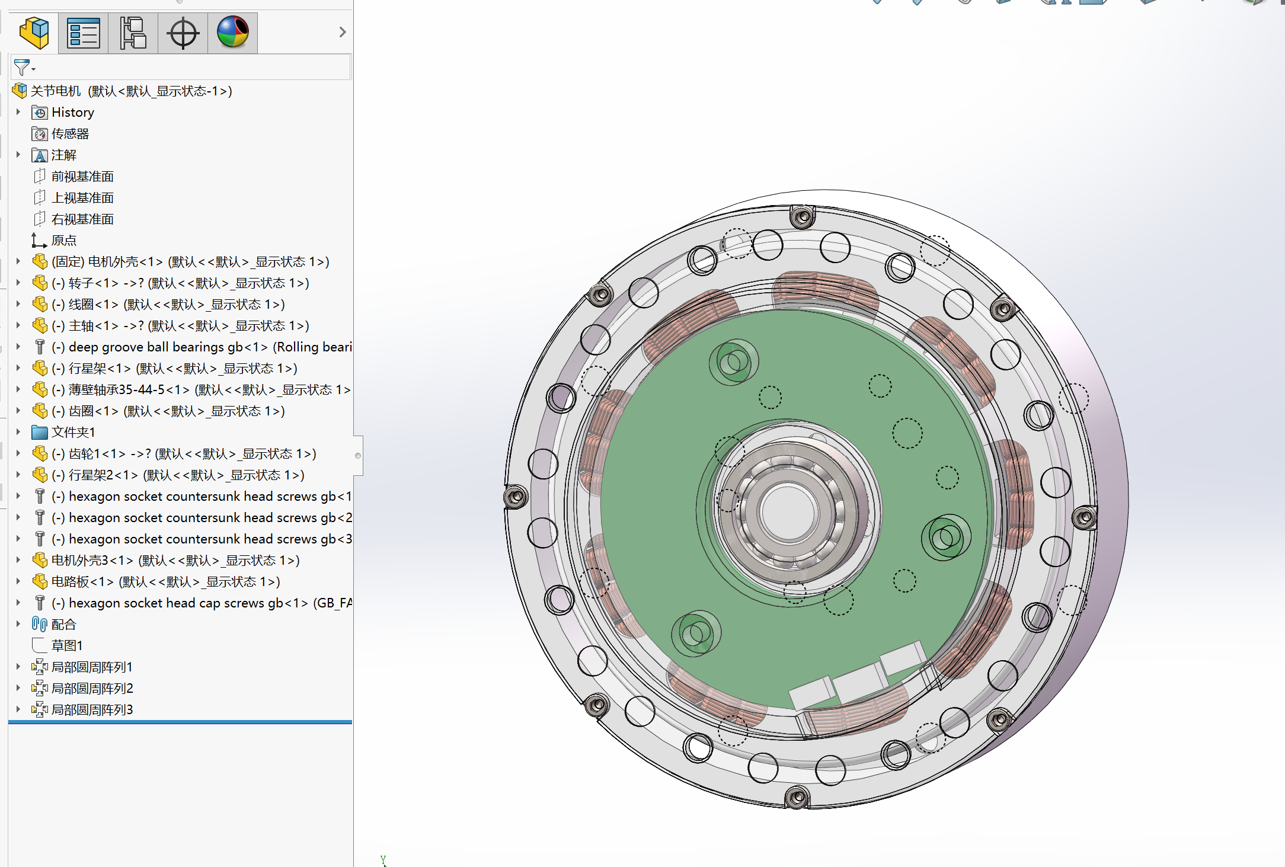Click hexagon socket head cap screws icon
1285x867 pixels.
click(40, 603)
